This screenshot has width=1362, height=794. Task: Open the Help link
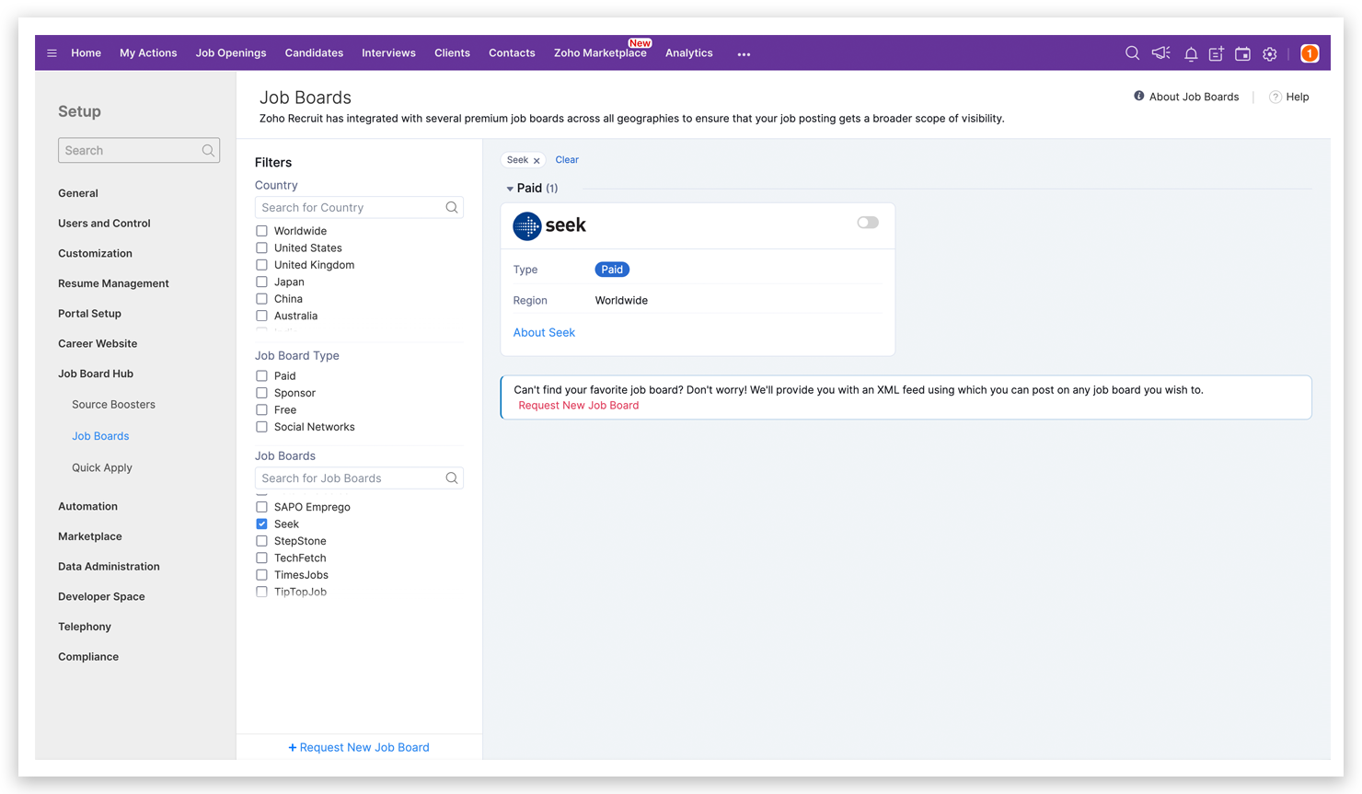(1298, 97)
